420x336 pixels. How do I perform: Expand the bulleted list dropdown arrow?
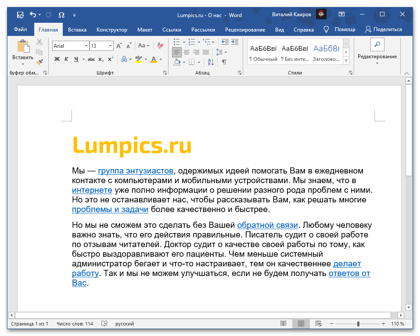pos(184,42)
